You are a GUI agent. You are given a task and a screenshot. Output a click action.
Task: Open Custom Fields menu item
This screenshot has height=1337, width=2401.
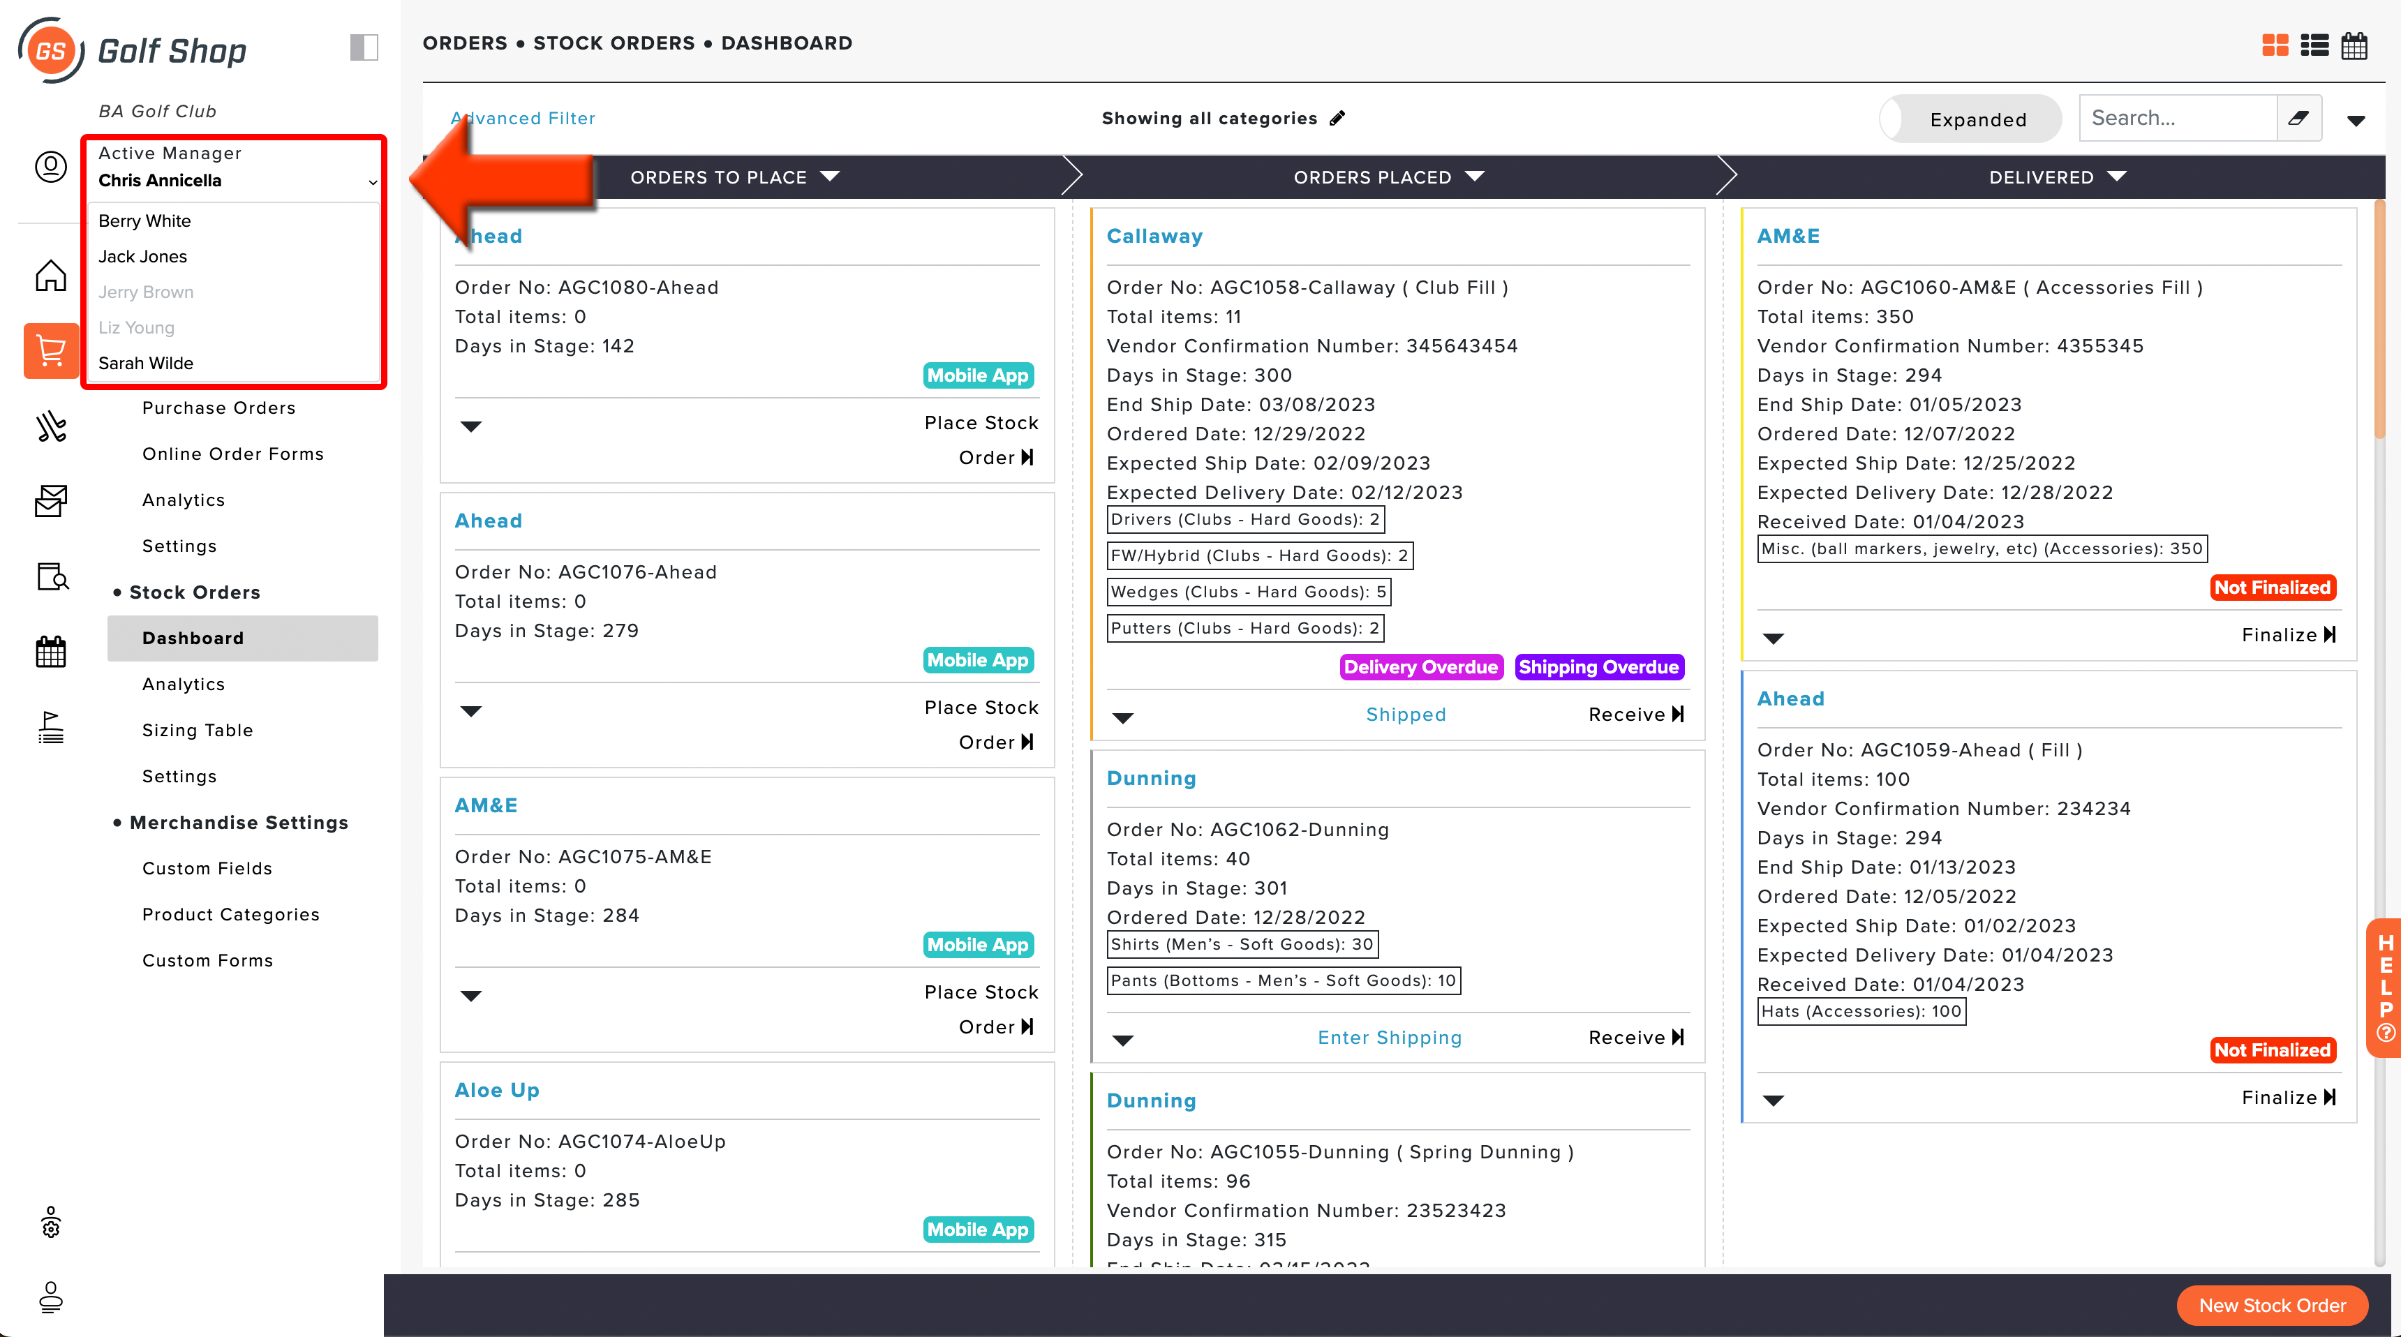[207, 868]
